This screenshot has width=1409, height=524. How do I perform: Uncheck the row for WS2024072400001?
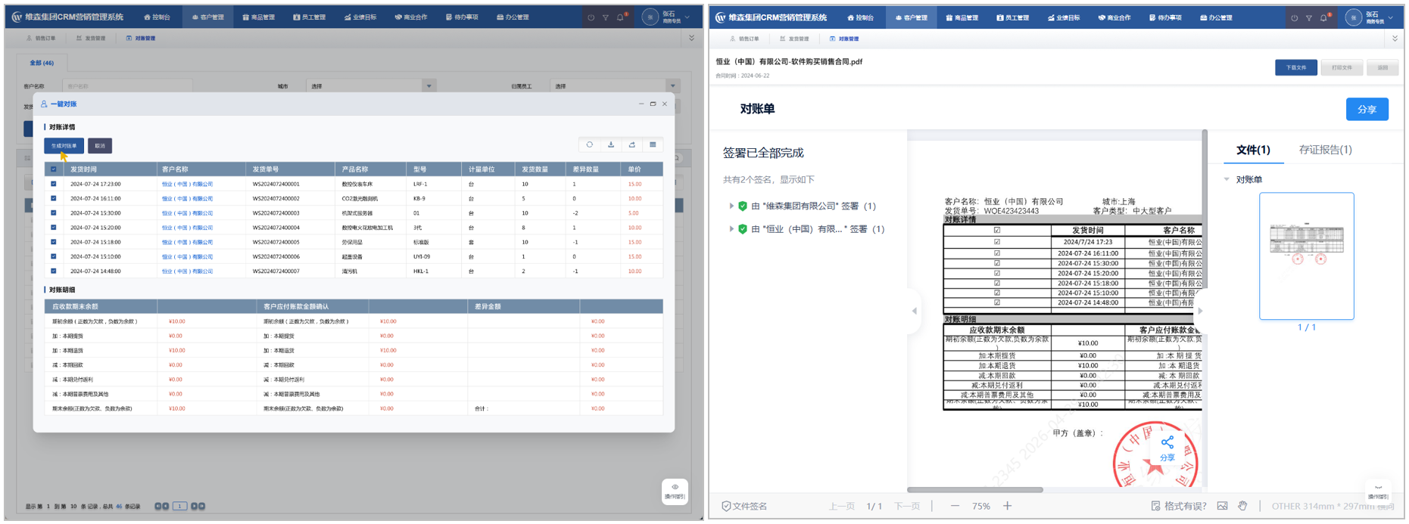pos(53,184)
